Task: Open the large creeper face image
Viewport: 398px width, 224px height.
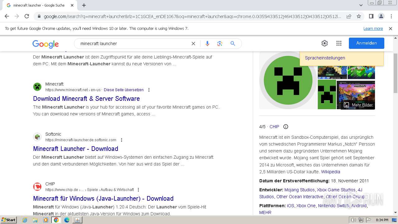Action: 288,80
